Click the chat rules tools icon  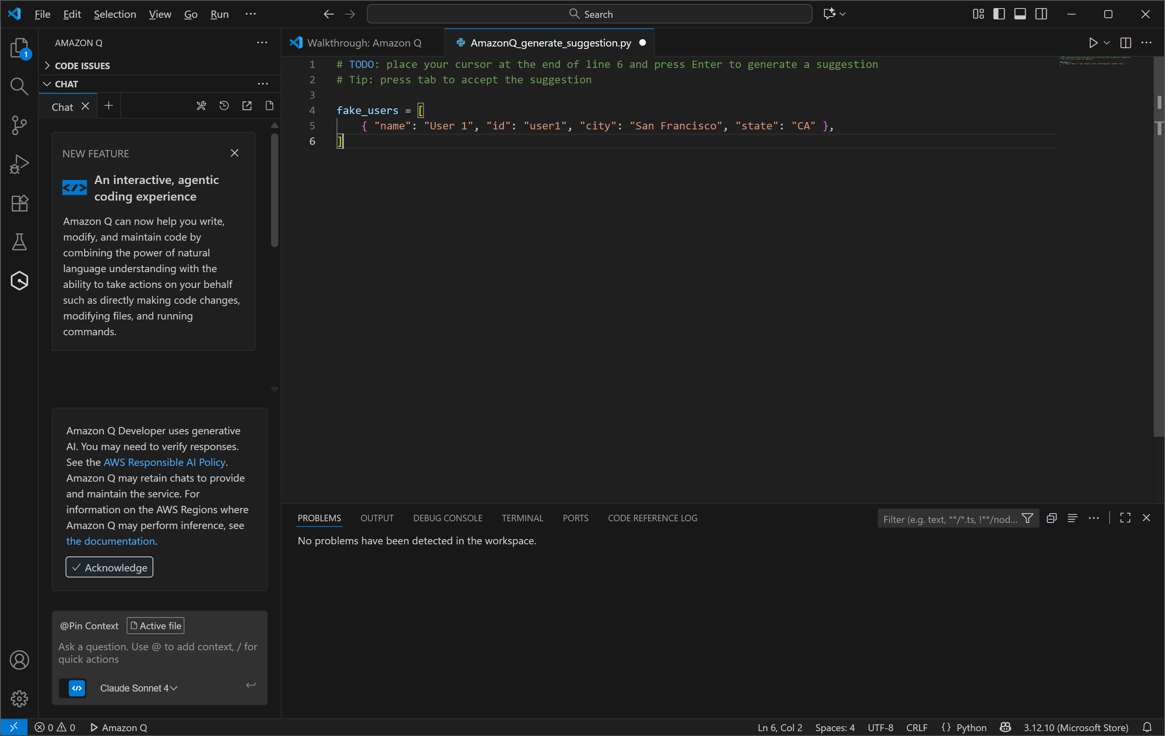tap(201, 106)
